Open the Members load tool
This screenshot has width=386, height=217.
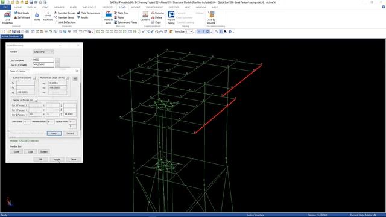click(48, 16)
